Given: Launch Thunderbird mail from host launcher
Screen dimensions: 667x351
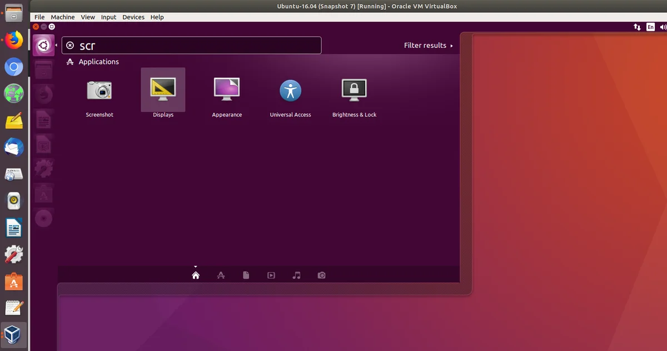Looking at the screenshot, I should pyautogui.click(x=14, y=147).
